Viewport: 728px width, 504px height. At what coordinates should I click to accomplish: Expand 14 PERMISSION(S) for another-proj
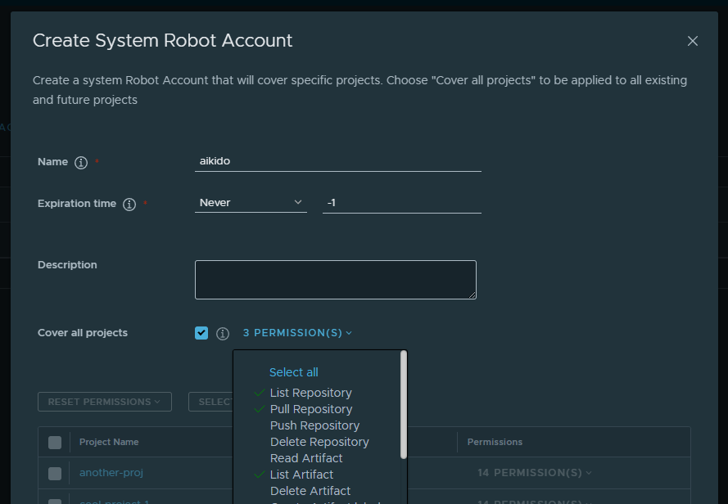[535, 472]
